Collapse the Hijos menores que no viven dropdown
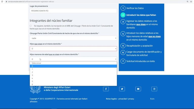This screenshot has width=194, height=109. (73, 59)
